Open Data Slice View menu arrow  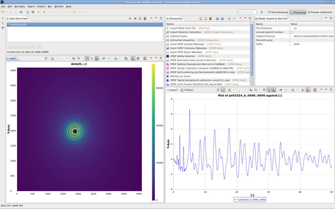(151, 18)
